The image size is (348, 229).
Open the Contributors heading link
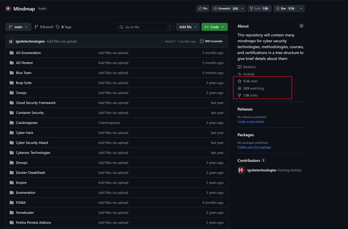pos(251,161)
